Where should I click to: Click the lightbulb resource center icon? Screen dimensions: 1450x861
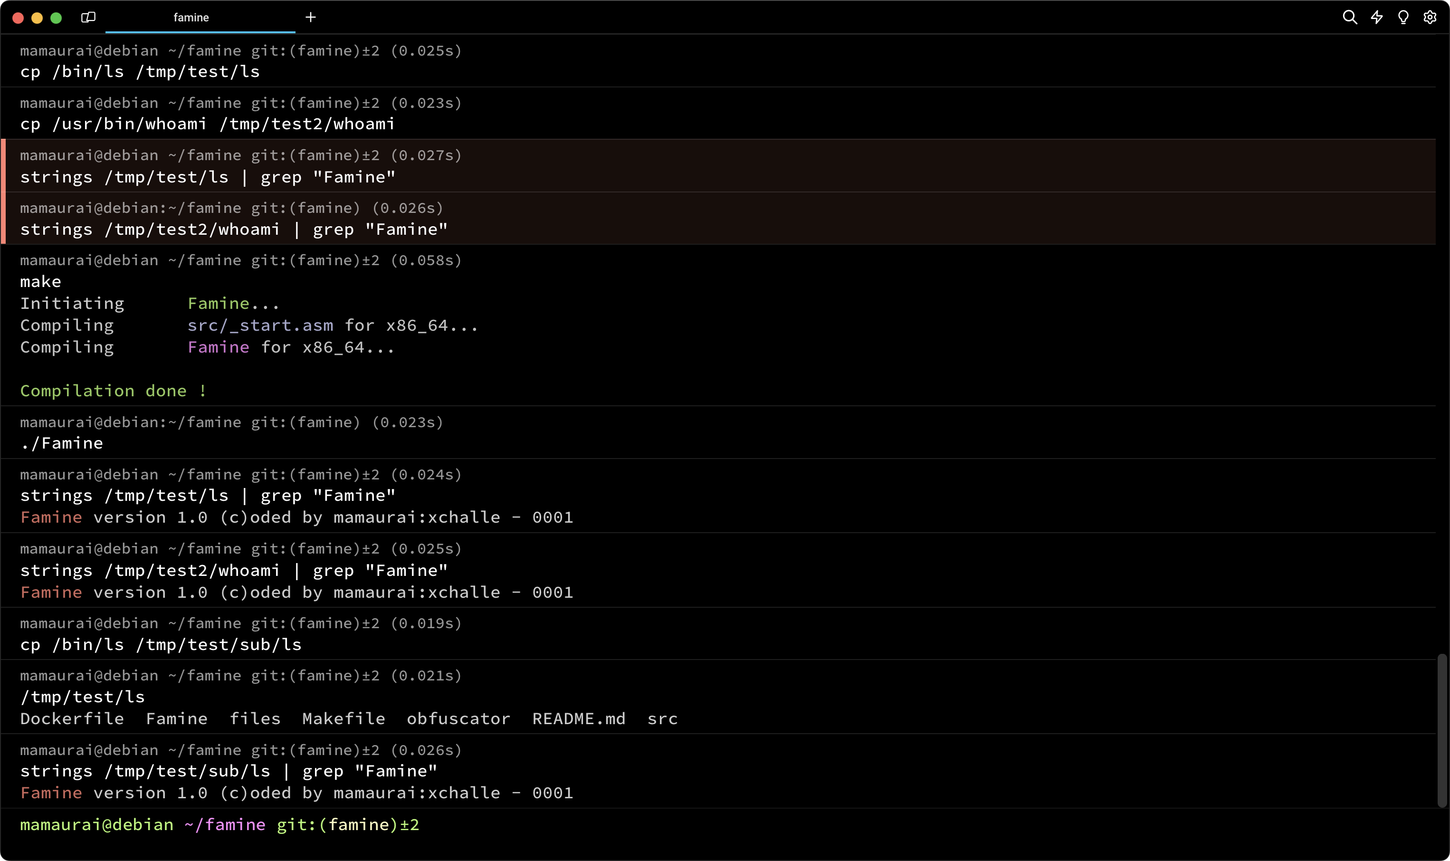[x=1403, y=18]
